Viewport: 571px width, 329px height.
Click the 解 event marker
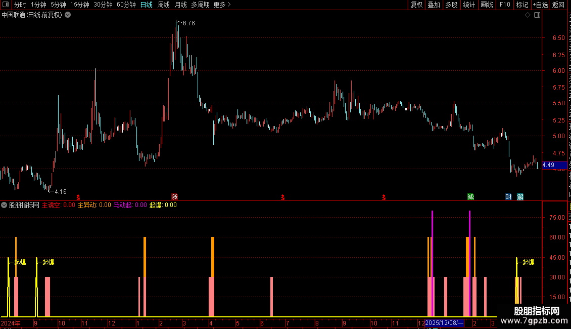pyautogui.click(x=520, y=197)
